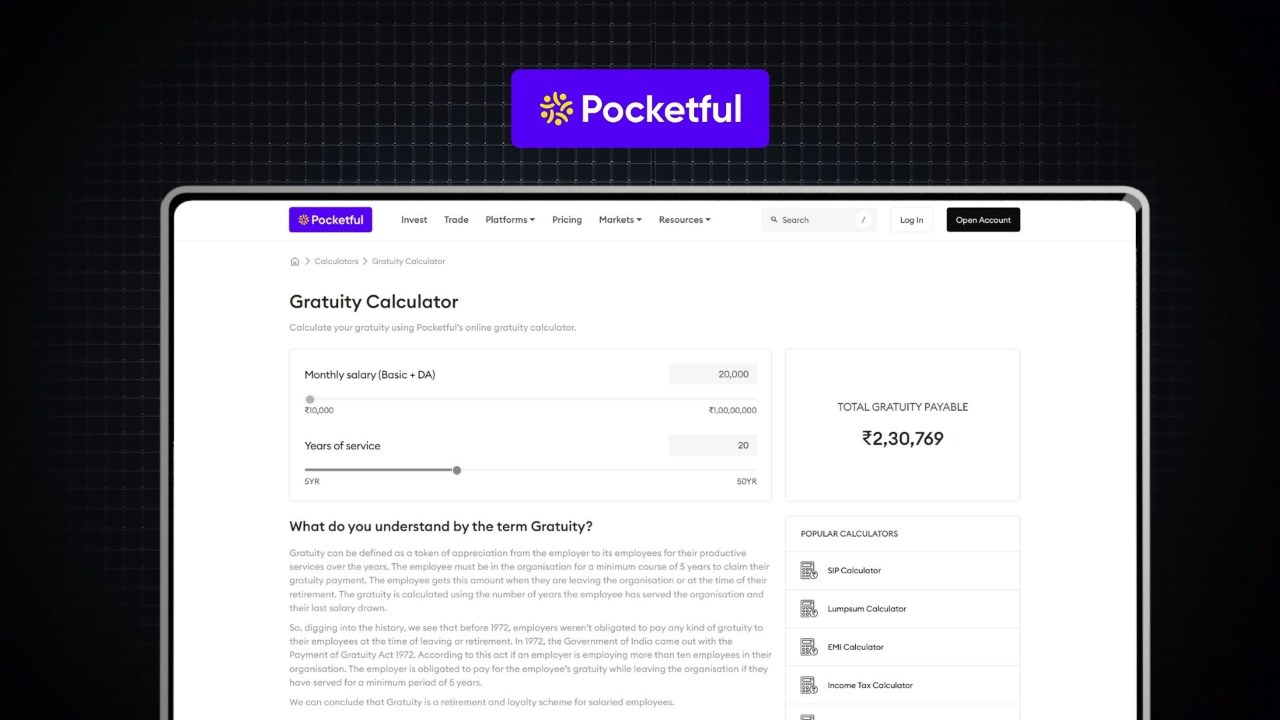1280x720 pixels.
Task: Select Invest in the navigation bar
Action: pos(413,219)
